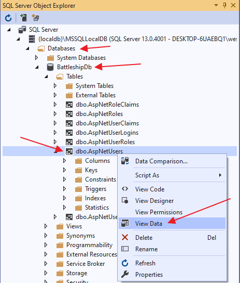
Task: Click the dbo.AspNetUserClaims table icon
Action: pos(69,123)
